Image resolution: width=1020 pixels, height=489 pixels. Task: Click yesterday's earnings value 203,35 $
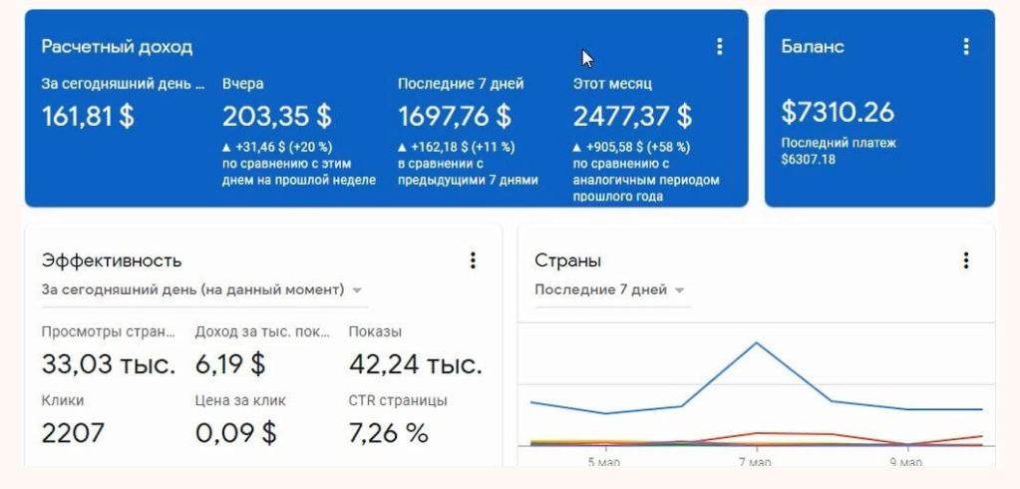tap(276, 117)
